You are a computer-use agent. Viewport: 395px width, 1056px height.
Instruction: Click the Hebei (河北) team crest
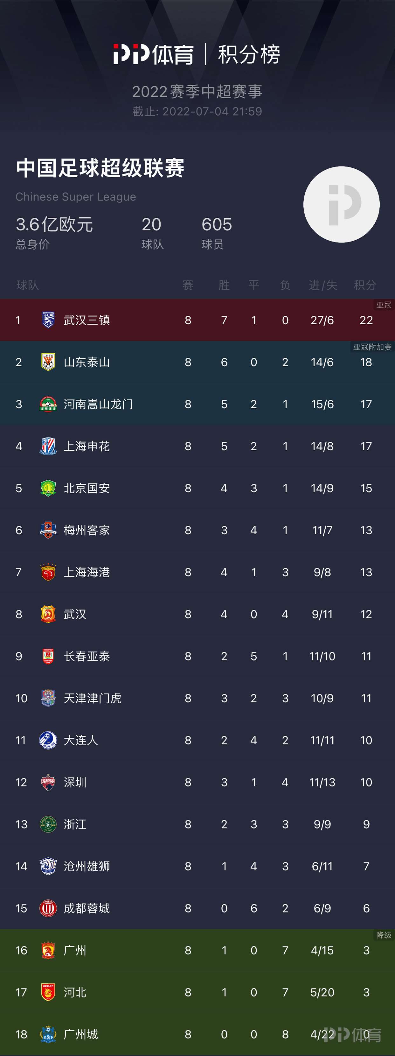tap(48, 992)
